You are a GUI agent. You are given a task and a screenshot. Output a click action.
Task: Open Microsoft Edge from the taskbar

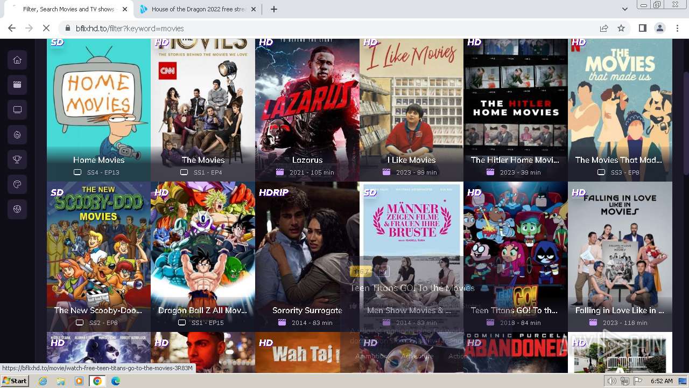click(x=115, y=381)
